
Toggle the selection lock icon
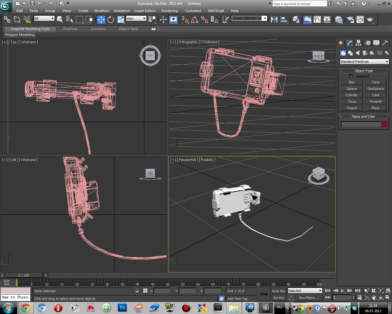(137, 291)
